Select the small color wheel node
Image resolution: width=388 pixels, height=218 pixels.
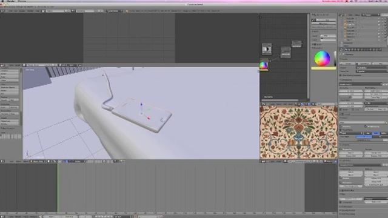(x=264, y=66)
